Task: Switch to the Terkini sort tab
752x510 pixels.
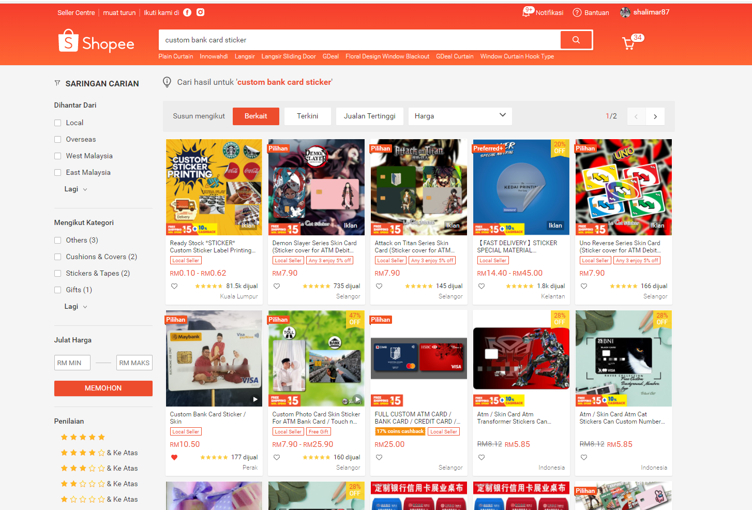Action: (307, 116)
